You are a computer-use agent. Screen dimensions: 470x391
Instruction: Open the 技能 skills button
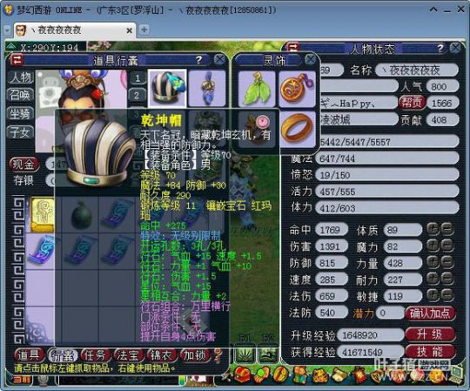point(430,351)
